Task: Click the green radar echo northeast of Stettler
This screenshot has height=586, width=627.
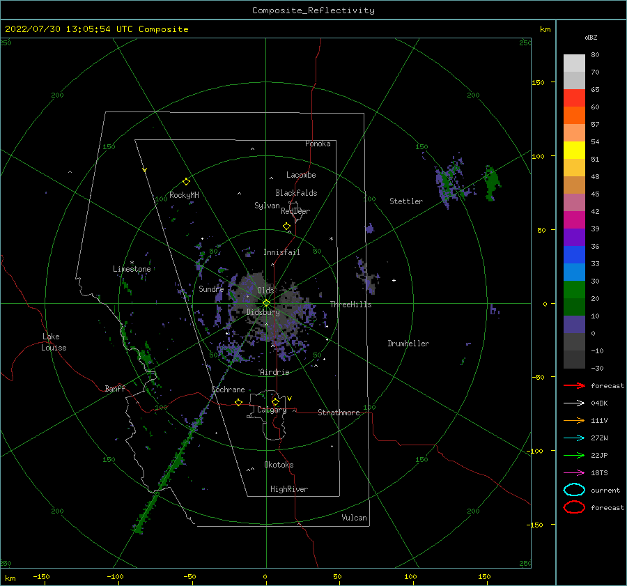Action: (491, 183)
